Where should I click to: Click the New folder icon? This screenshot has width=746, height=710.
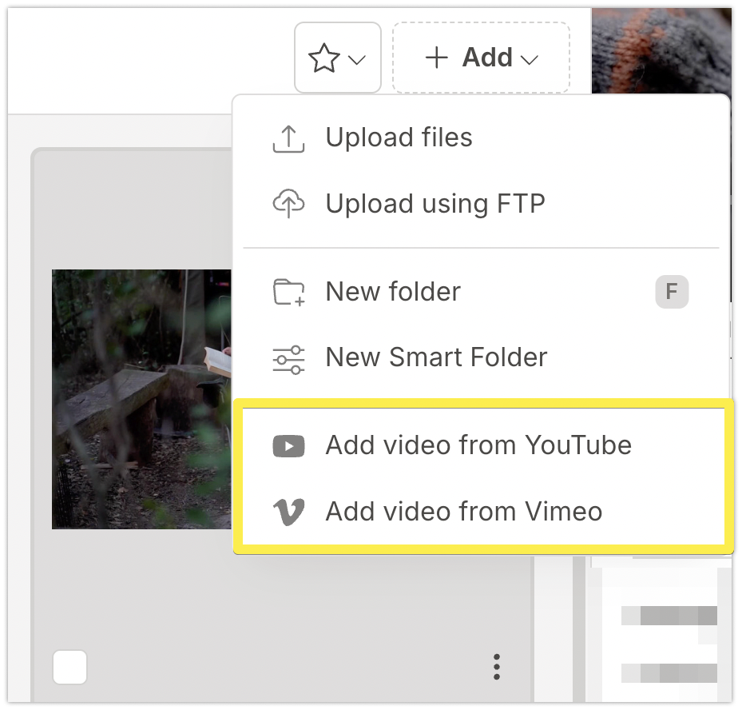pyautogui.click(x=288, y=293)
